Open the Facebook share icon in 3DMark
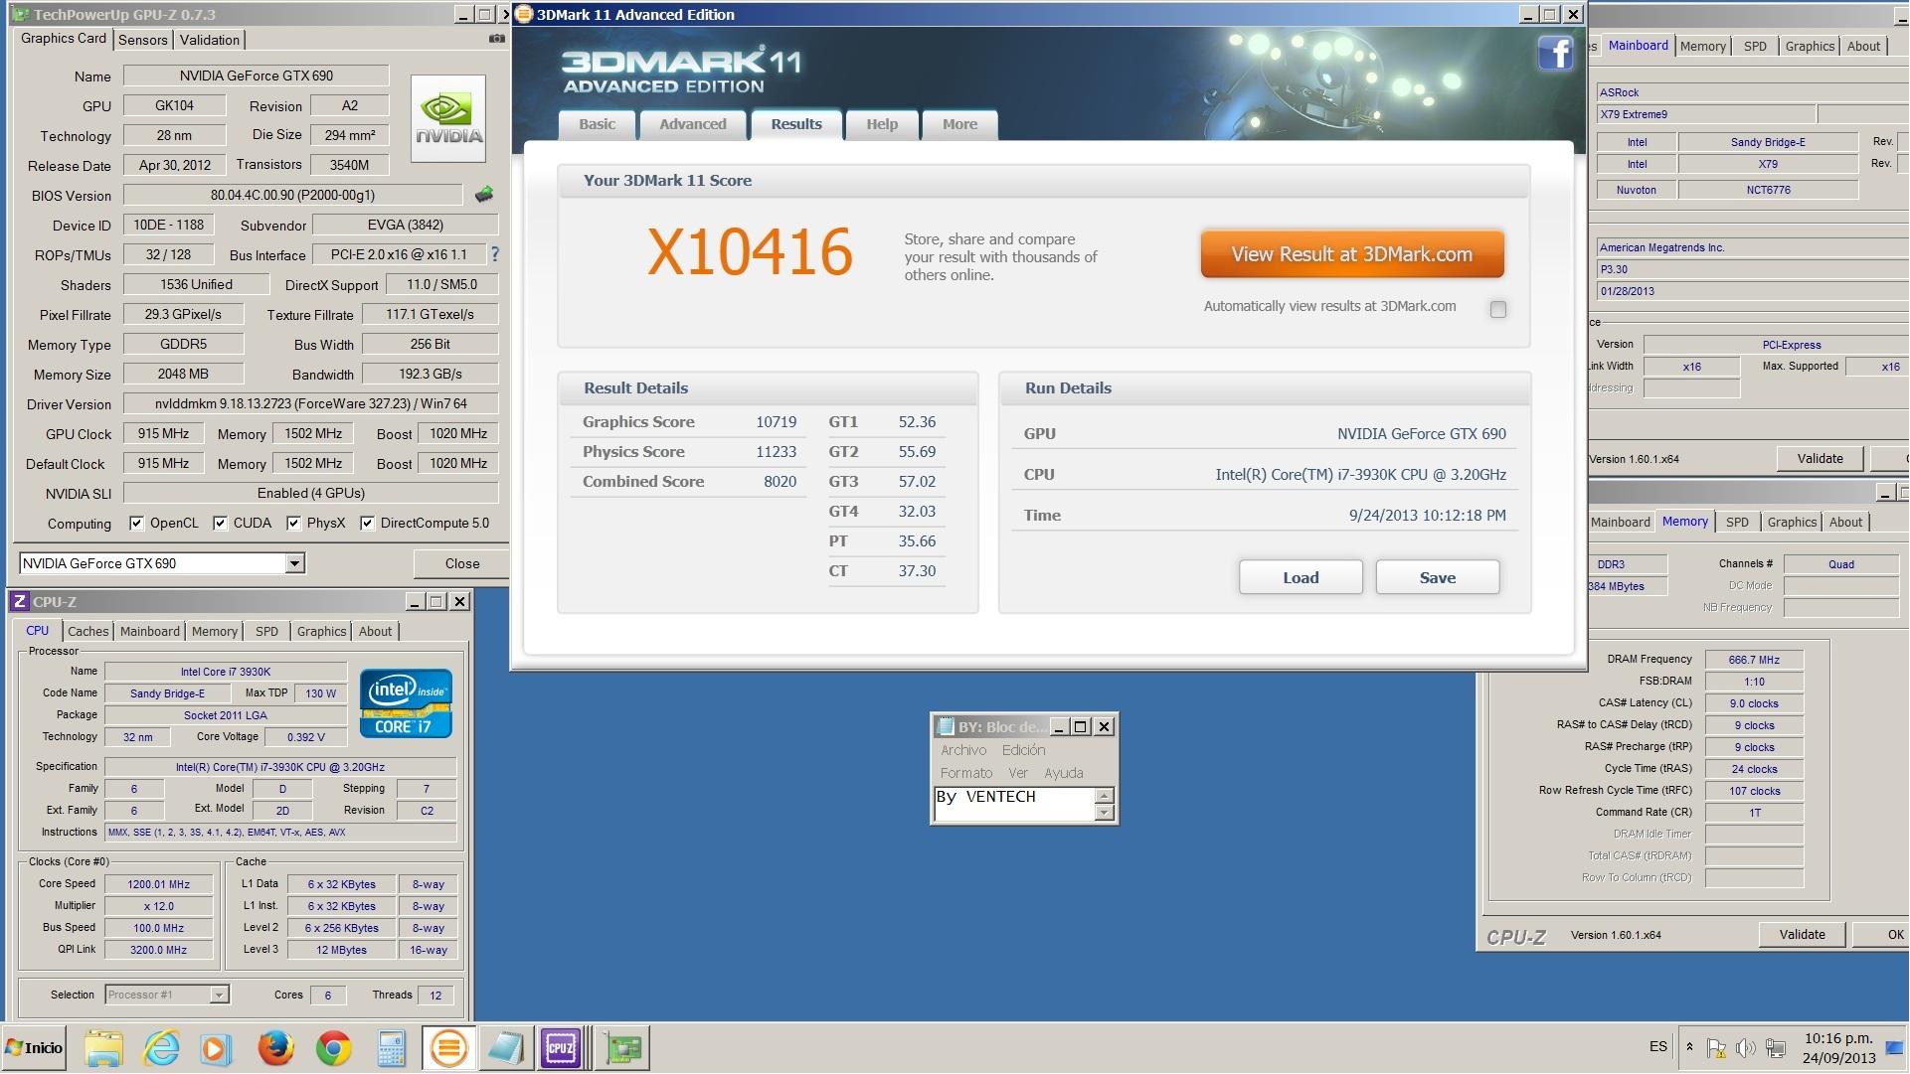The image size is (1910, 1074). click(1555, 53)
